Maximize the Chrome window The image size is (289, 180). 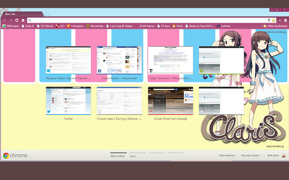277,10
